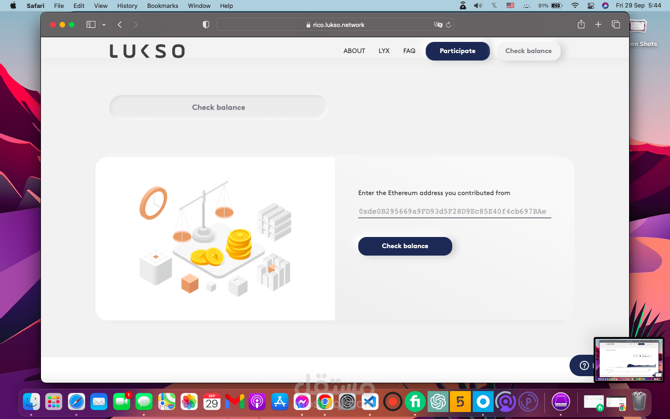
Task: Open the Safari menu
Action: pyautogui.click(x=35, y=6)
